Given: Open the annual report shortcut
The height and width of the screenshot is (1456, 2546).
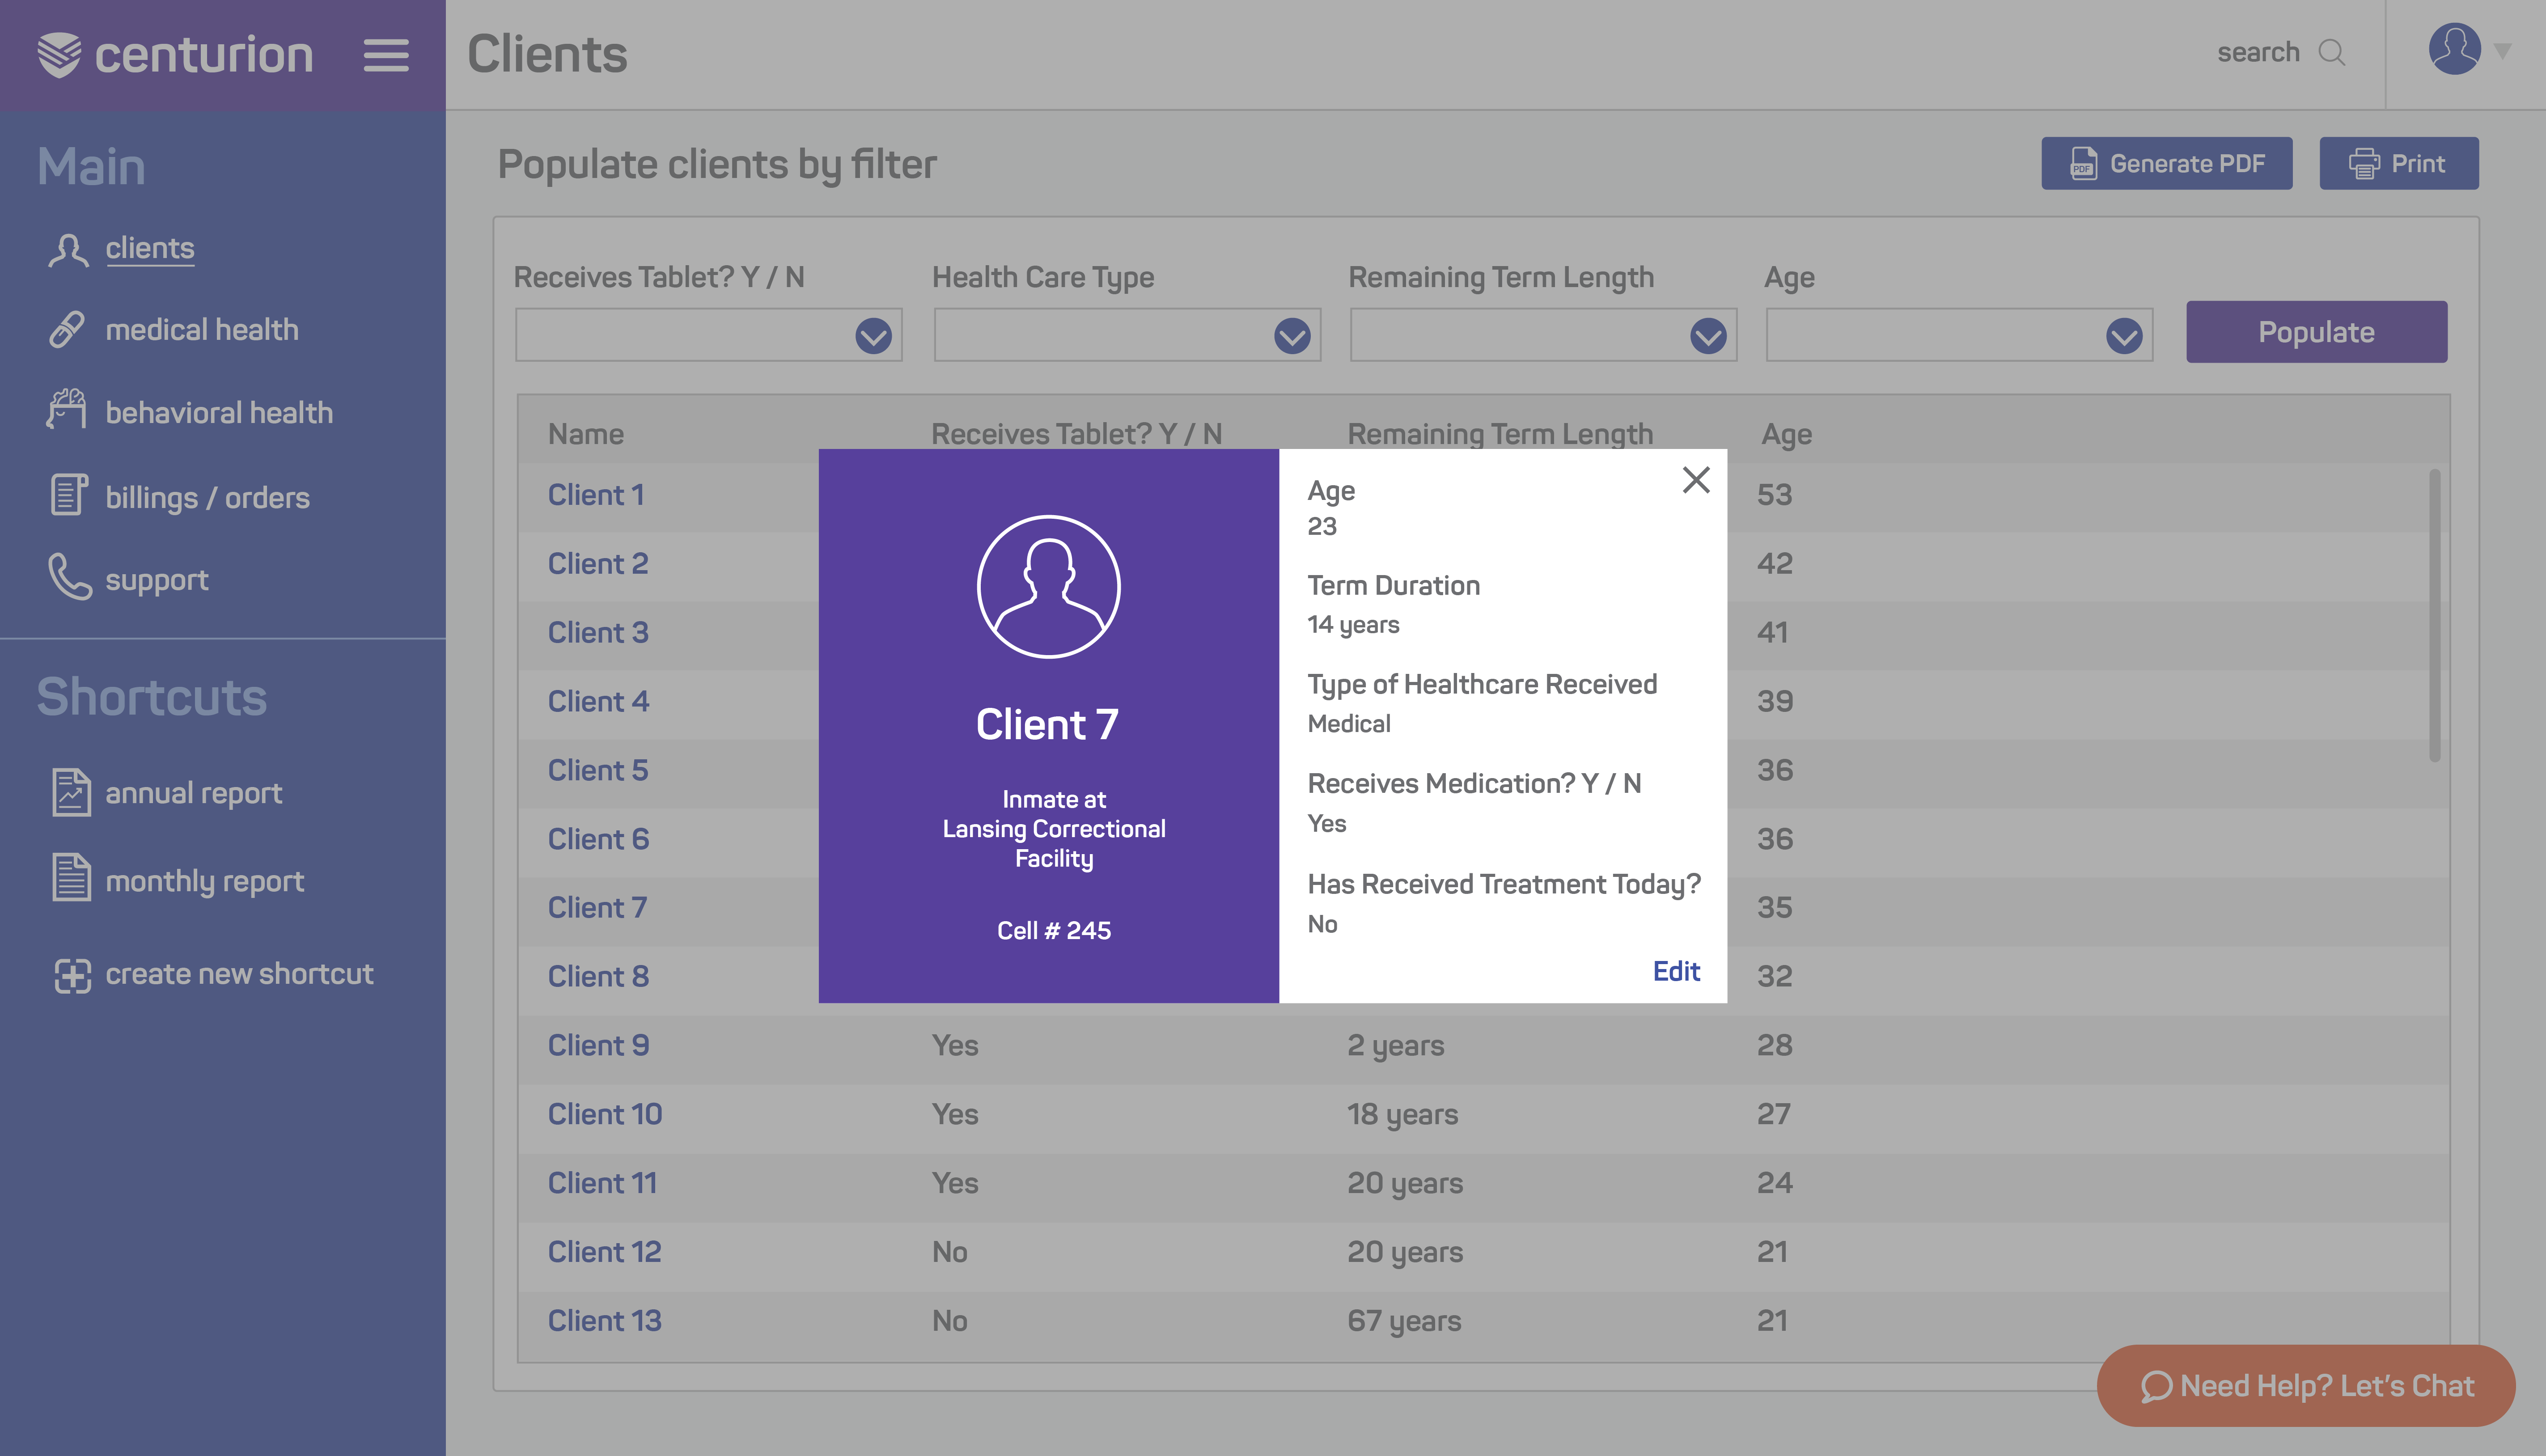Looking at the screenshot, I should [x=194, y=794].
